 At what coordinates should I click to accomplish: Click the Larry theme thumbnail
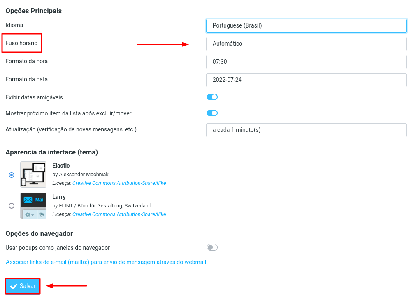click(x=33, y=206)
